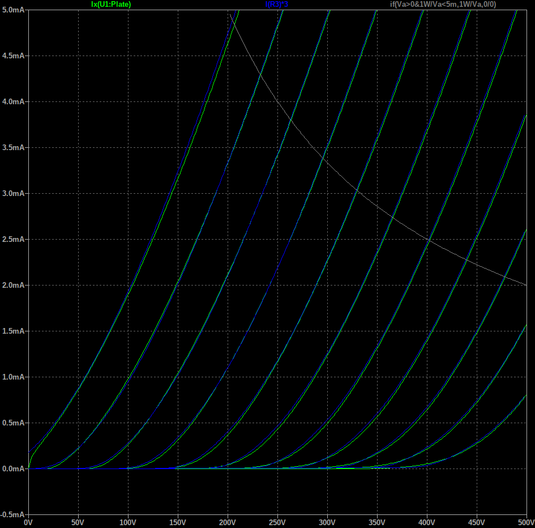Click the 3.0mA vertical axis label
The height and width of the screenshot is (528, 535).
pos(14,193)
